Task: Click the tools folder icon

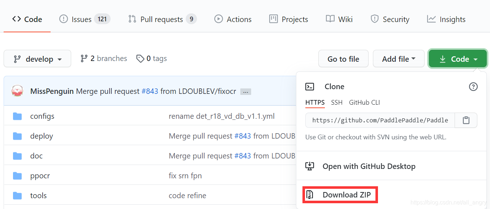Action: 17,196
